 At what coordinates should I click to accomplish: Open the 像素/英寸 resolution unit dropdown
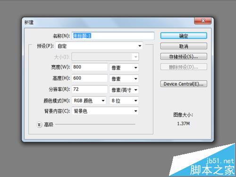click(x=124, y=90)
